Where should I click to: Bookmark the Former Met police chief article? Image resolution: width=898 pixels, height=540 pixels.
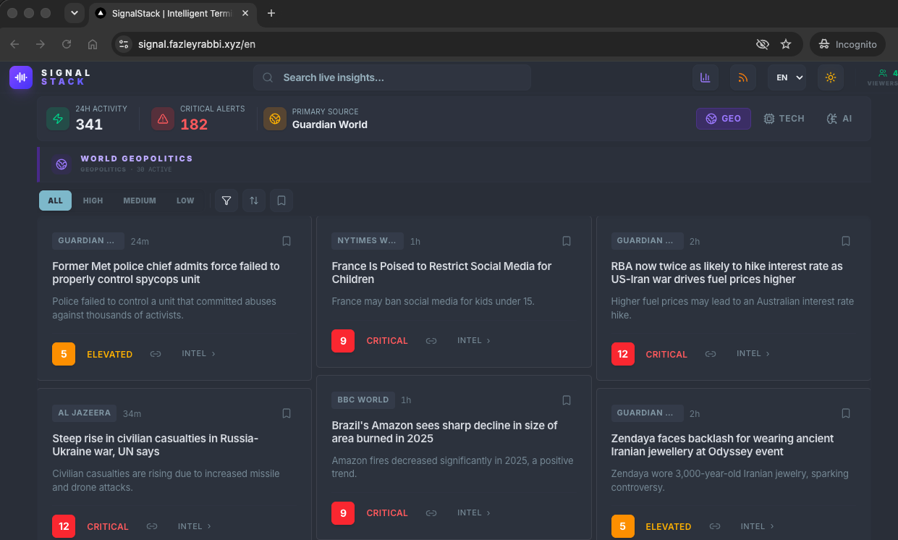(287, 241)
